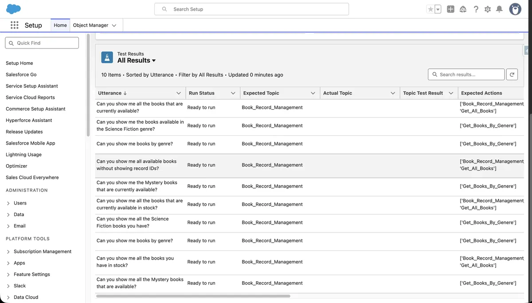The image size is (532, 303).
Task: Open the notifications bell
Action: (500, 9)
